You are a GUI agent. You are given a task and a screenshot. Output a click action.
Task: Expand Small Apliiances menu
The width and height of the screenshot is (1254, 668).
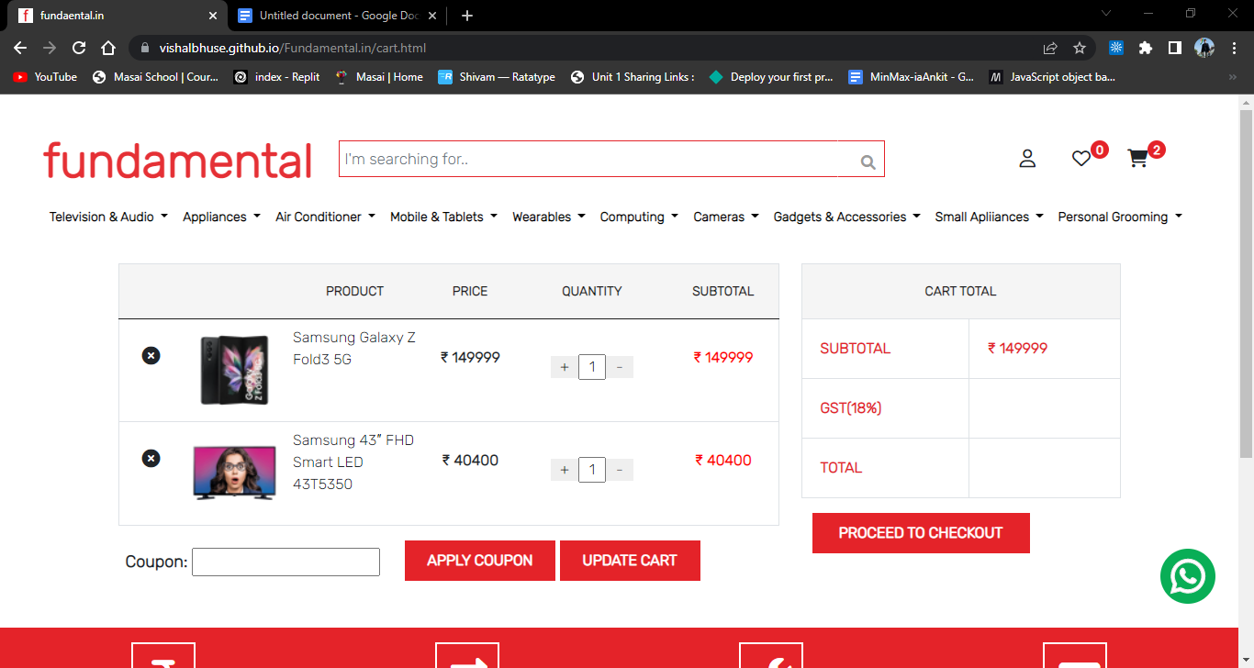pos(989,217)
